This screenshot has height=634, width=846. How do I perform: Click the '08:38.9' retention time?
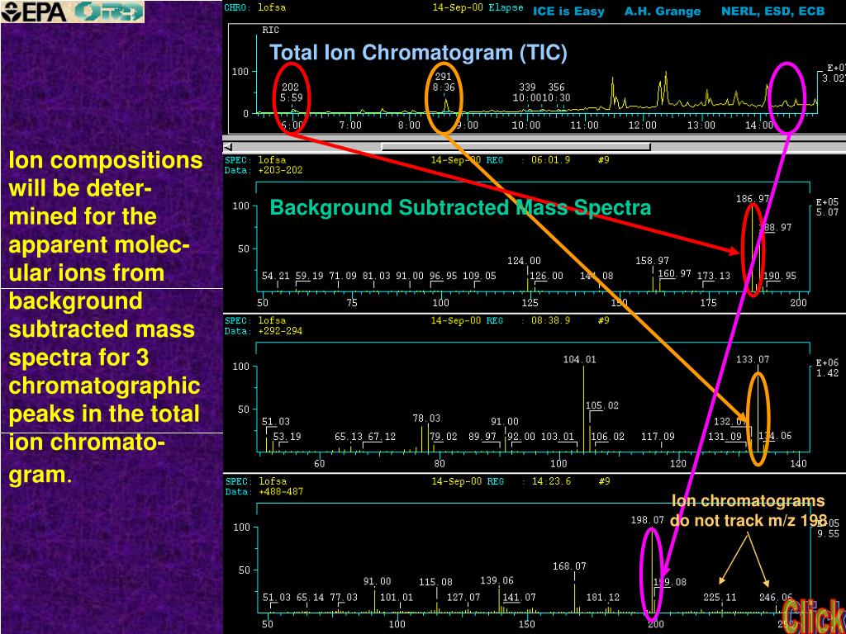[x=550, y=321]
